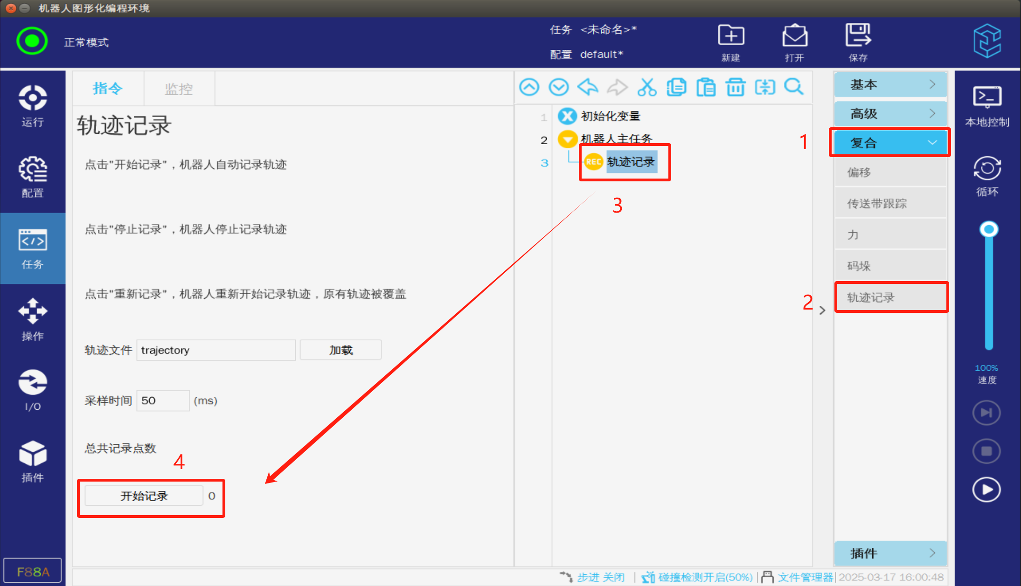
Task: Click the cut scissors icon in toolbar
Action: tap(647, 87)
